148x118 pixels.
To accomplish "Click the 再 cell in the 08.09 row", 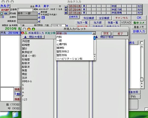I will tap(84, 6).
